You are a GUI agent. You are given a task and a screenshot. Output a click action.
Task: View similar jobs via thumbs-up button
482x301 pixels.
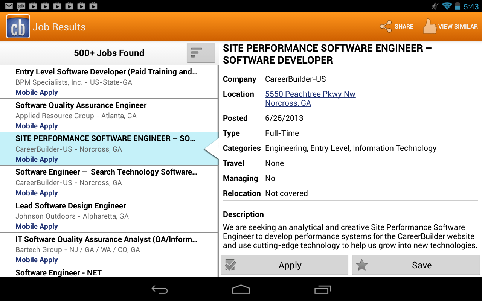point(450,27)
